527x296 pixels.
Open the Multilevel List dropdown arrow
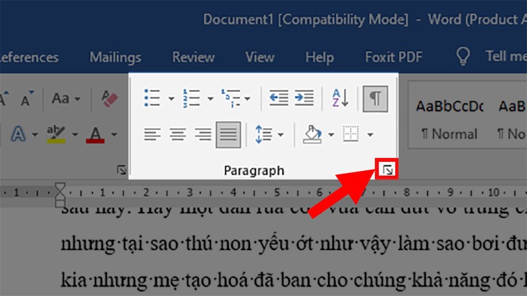tap(248, 99)
